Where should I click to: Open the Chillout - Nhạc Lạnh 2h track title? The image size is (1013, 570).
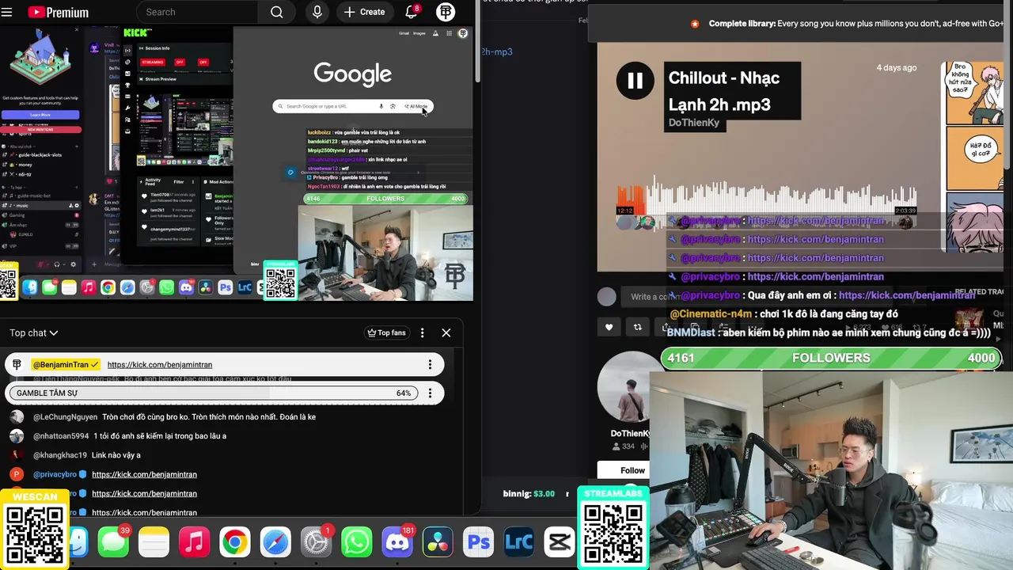(x=723, y=91)
